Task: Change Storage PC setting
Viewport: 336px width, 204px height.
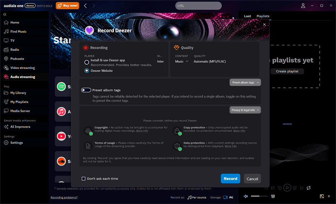Action: pyautogui.click(x=228, y=197)
